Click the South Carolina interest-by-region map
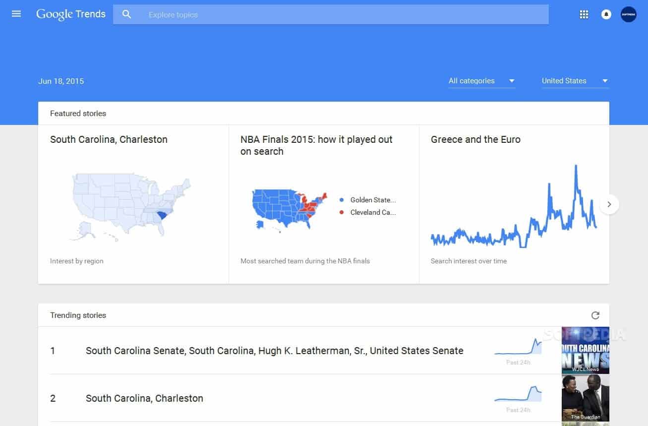648x426 pixels. [x=131, y=206]
